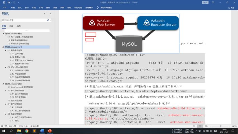
Task: Collapse the 2.2 Work Flow案例实操 heading
Action: (6, 67)
